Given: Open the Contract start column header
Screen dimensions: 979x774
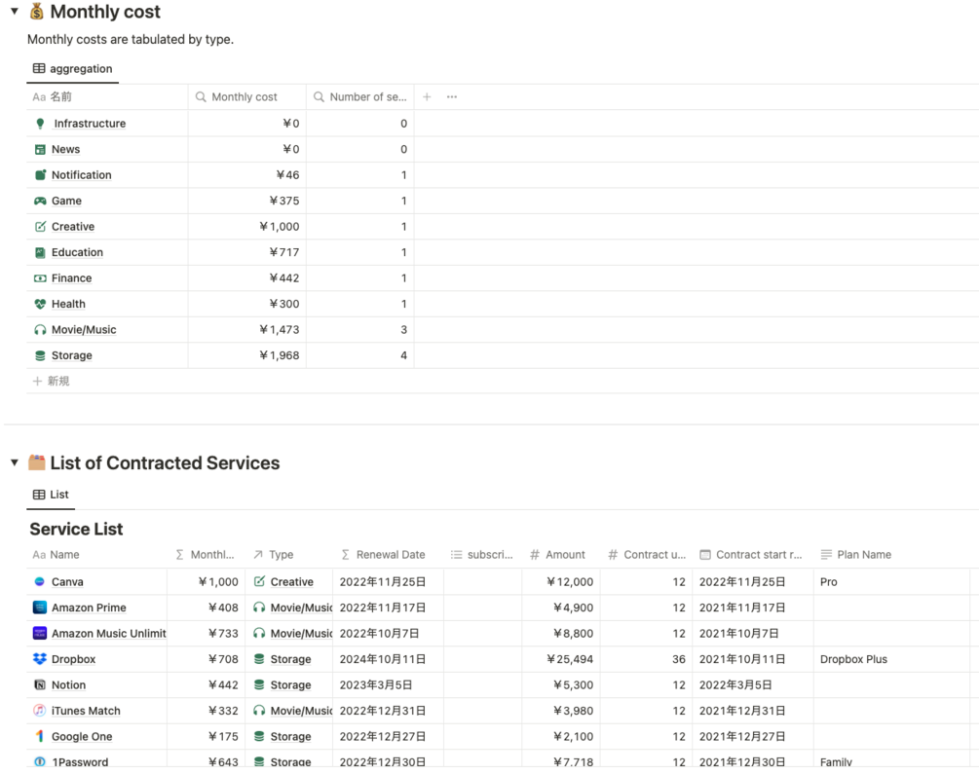Looking at the screenshot, I should 752,554.
